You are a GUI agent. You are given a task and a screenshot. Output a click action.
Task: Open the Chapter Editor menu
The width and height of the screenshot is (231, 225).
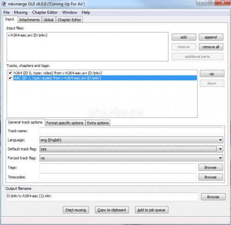[45, 12]
